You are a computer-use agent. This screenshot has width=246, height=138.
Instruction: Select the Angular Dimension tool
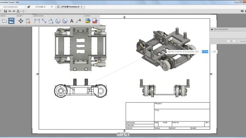(x=51, y=21)
